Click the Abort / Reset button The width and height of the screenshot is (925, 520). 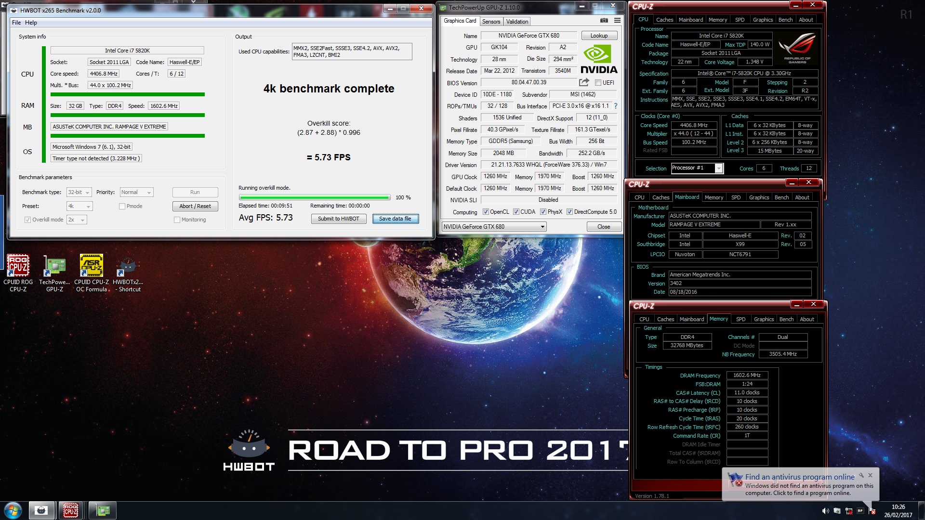pos(195,206)
